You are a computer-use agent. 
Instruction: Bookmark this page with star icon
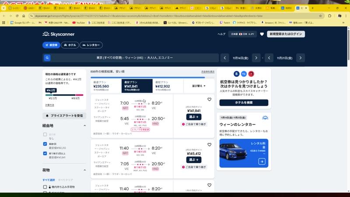point(320,16)
